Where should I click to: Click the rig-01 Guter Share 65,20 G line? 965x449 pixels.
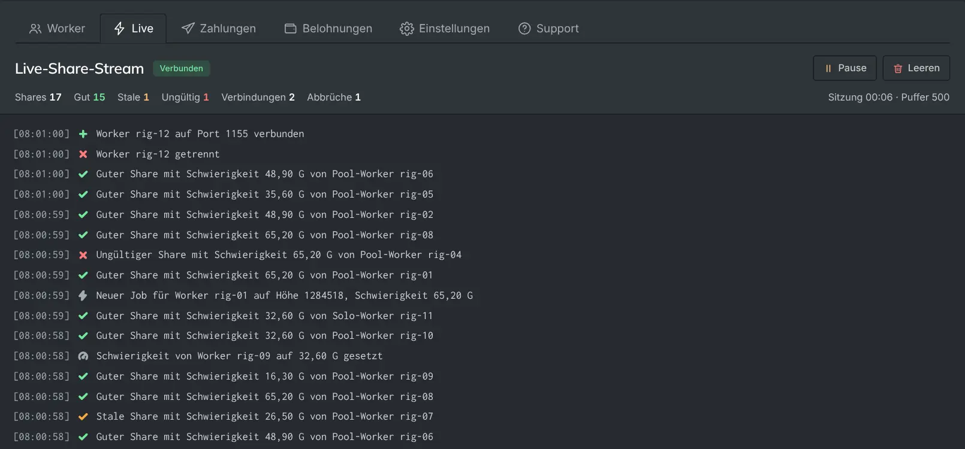click(x=264, y=275)
